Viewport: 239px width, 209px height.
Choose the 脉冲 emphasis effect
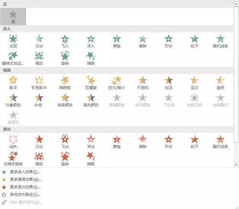(13, 83)
